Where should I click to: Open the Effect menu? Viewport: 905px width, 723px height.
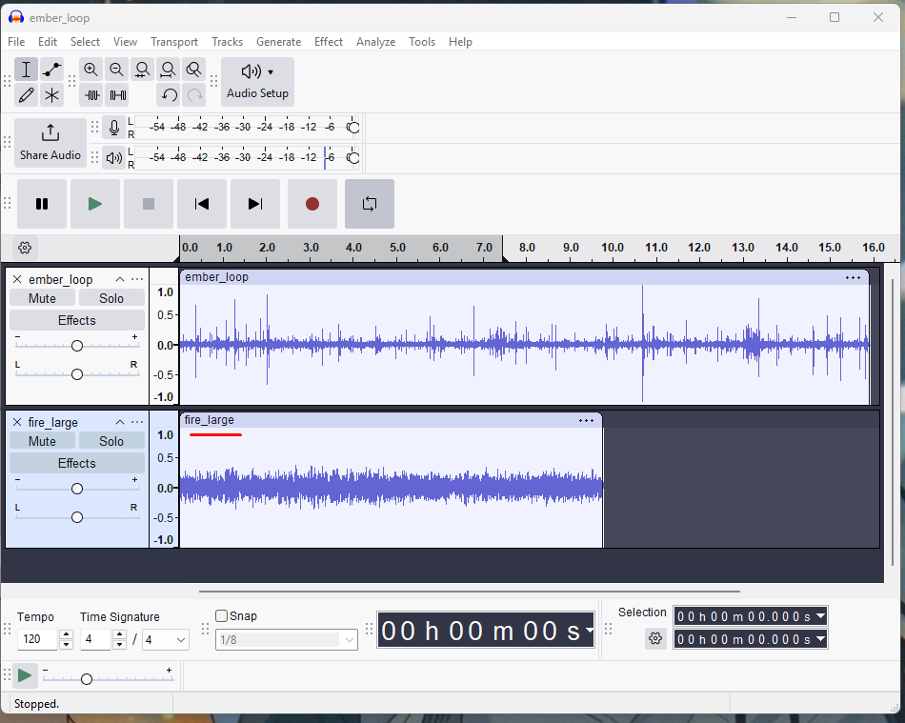click(329, 42)
